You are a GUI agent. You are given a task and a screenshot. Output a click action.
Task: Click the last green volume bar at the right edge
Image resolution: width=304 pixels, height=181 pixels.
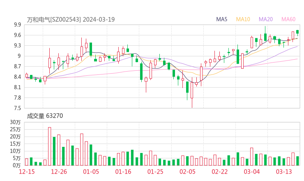(x=297, y=161)
